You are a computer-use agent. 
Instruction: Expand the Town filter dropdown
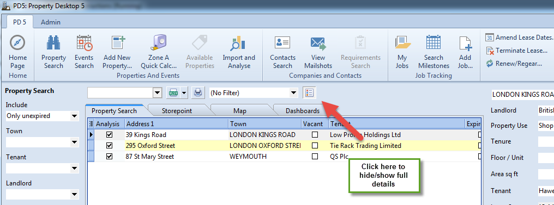[x=74, y=142]
